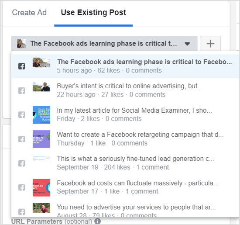Screen dimensions: 240x225
Task: Switch to the Create Ad tab
Action: [29, 12]
